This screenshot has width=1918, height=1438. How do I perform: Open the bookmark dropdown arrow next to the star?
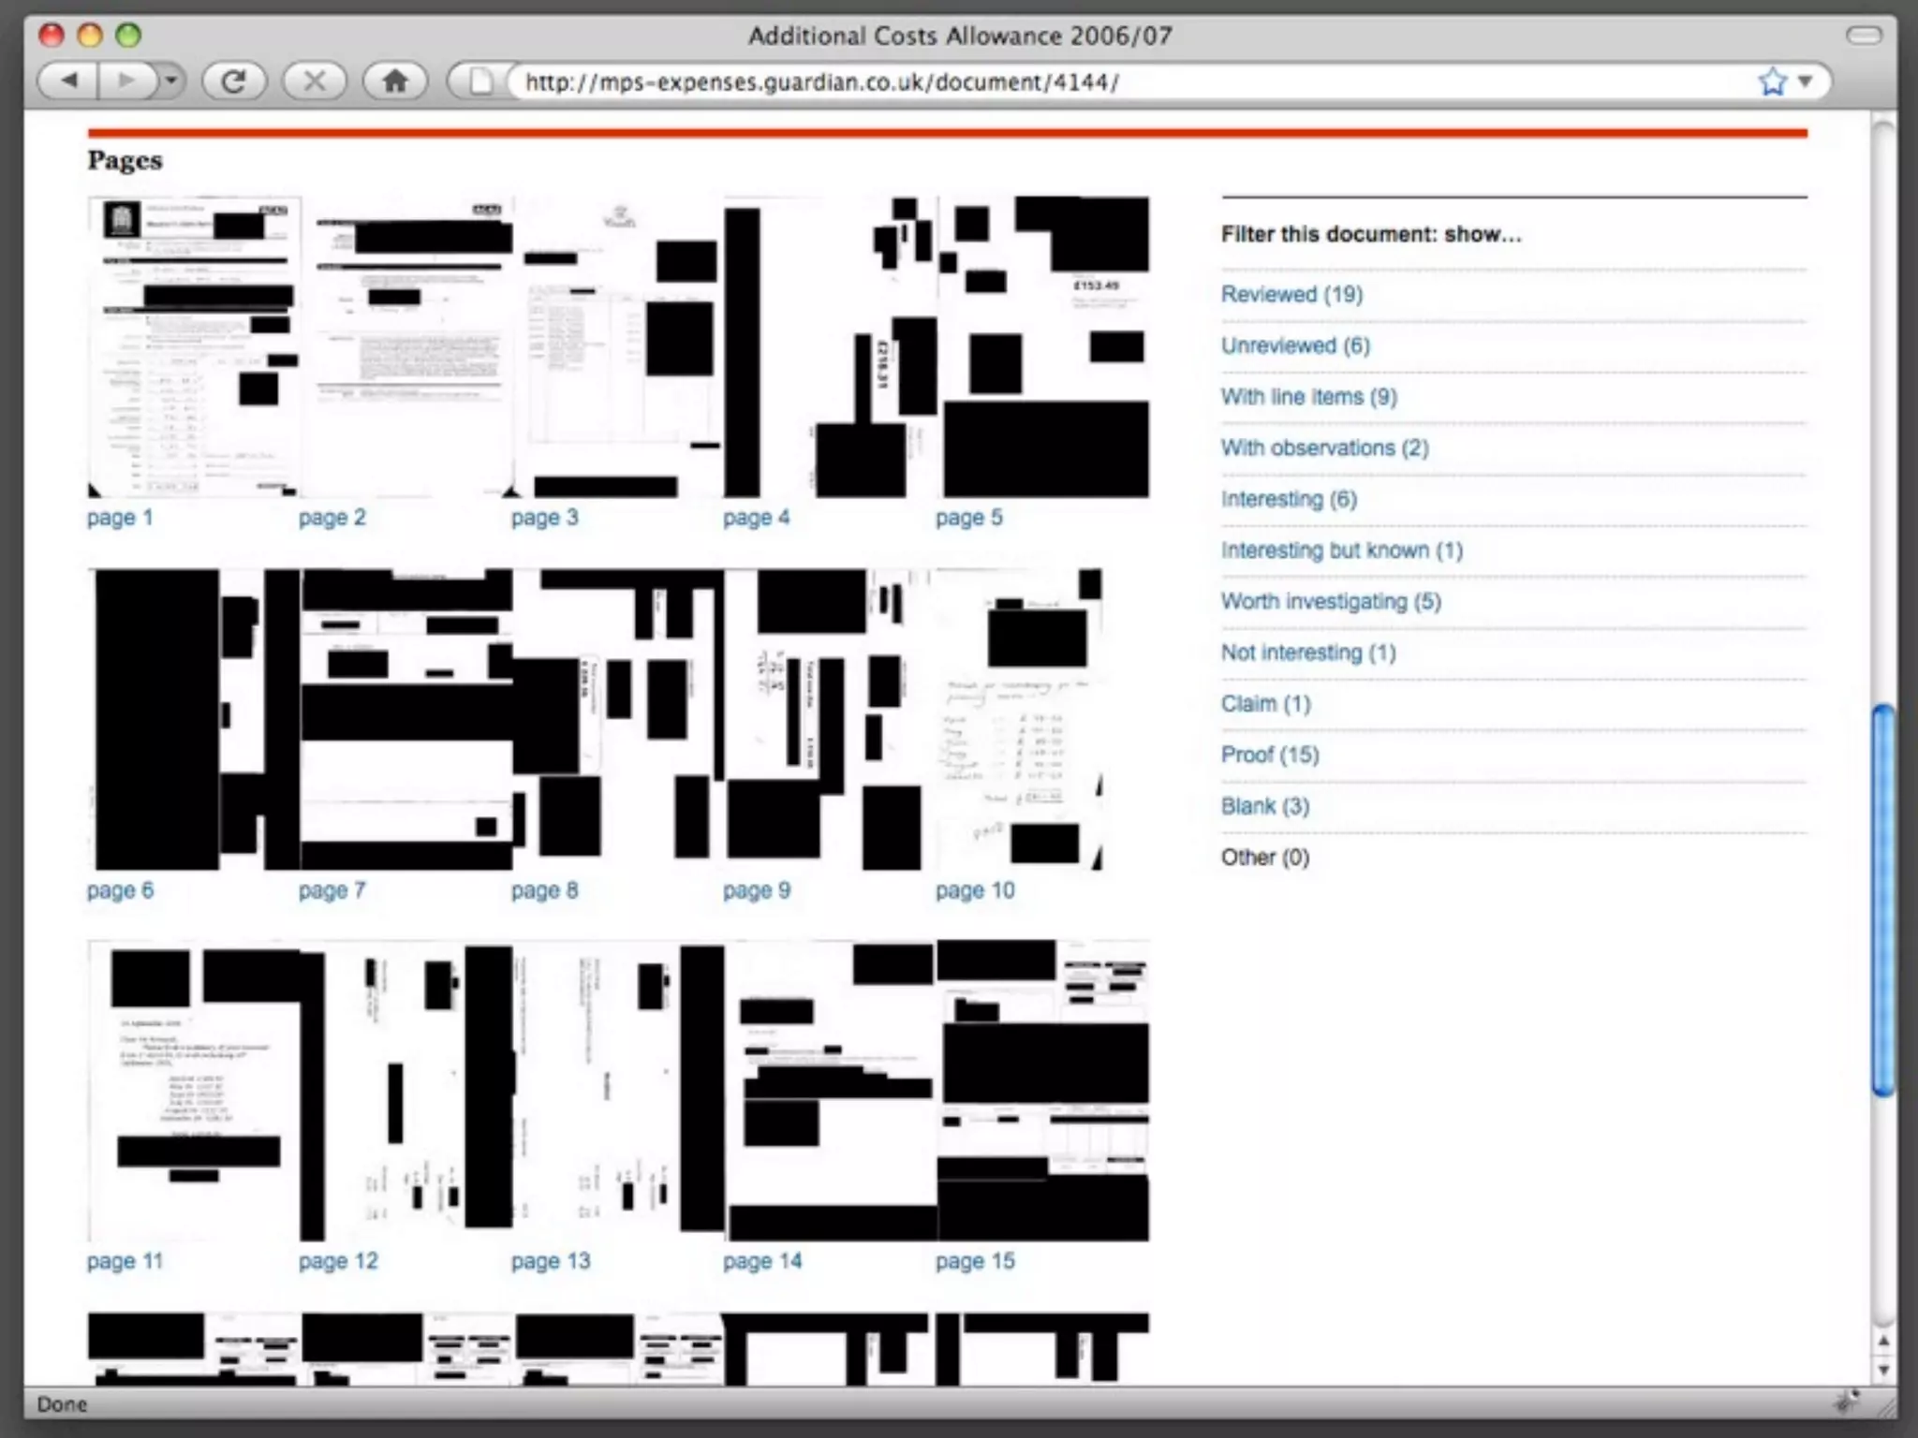(x=1805, y=81)
